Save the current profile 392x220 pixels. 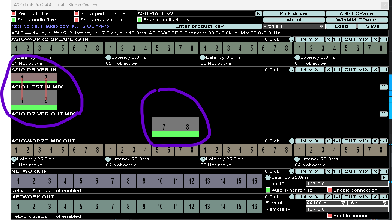pos(373,27)
